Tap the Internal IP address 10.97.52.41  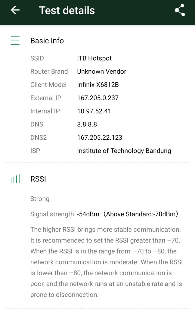94,111
